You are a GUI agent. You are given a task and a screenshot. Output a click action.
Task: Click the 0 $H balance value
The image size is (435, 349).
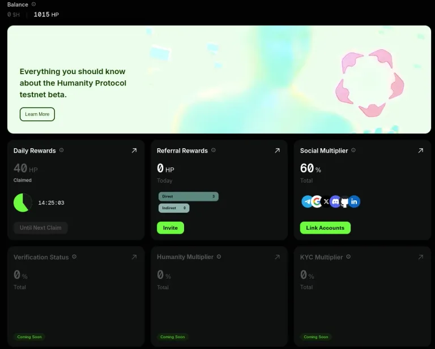14,14
